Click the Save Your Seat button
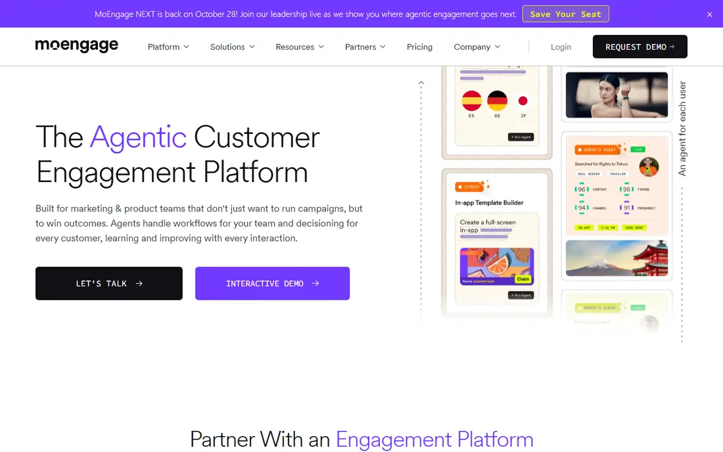This screenshot has height=452, width=723. tap(565, 14)
